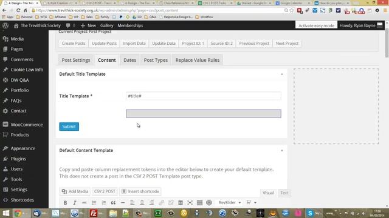Viewport: 389px width, 218px height.
Task: Click Create Posts button
Action: pos(74,43)
